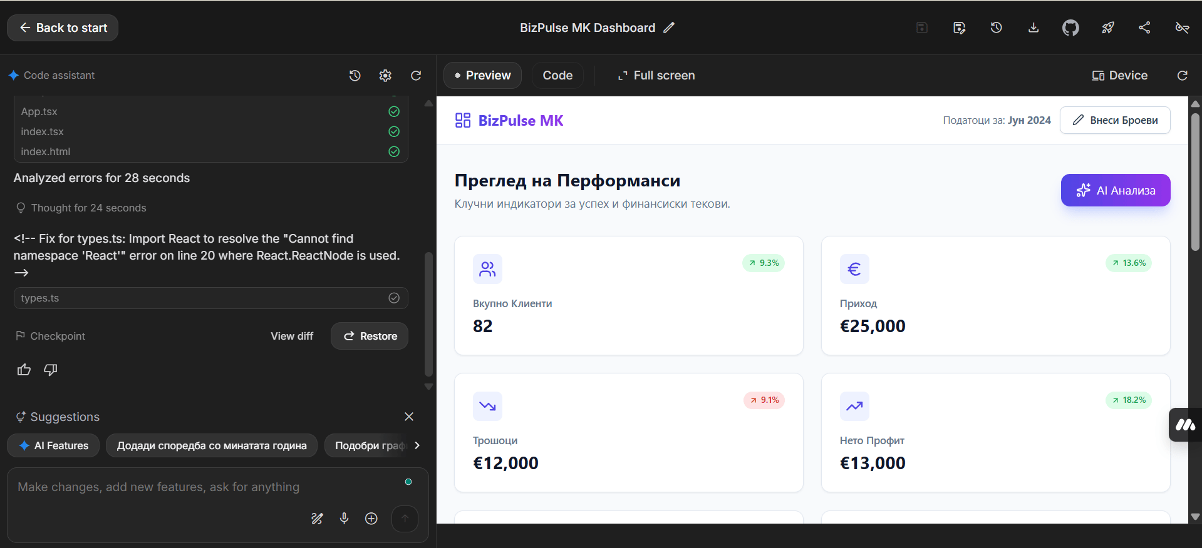The image size is (1202, 548).
Task: Click the download app icon
Action: (1034, 28)
